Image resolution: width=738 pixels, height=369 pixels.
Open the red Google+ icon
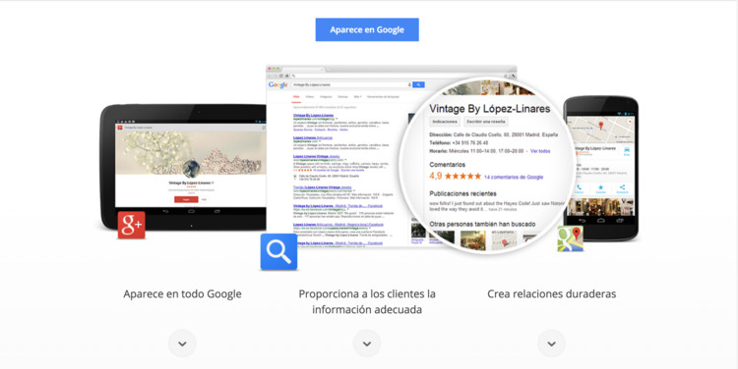131,225
